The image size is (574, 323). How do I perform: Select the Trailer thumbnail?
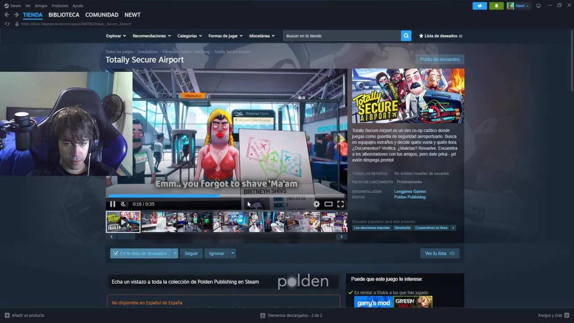tap(123, 222)
